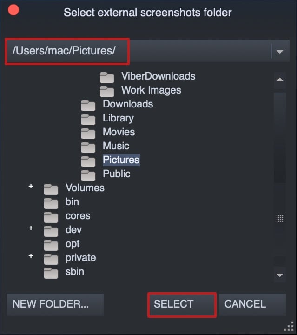The width and height of the screenshot is (297, 335).
Task: Click the Movies folder icon
Action: click(x=88, y=134)
